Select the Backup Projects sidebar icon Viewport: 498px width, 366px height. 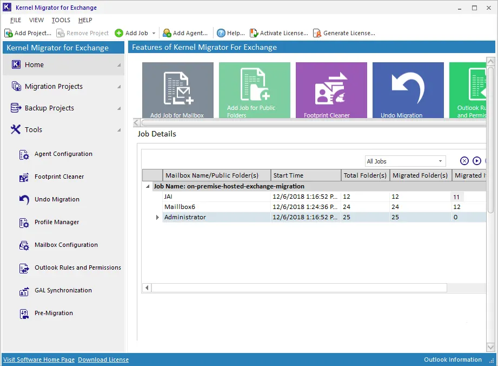coord(16,108)
